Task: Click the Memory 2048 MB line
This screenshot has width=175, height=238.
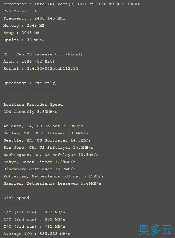Action: point(24,26)
